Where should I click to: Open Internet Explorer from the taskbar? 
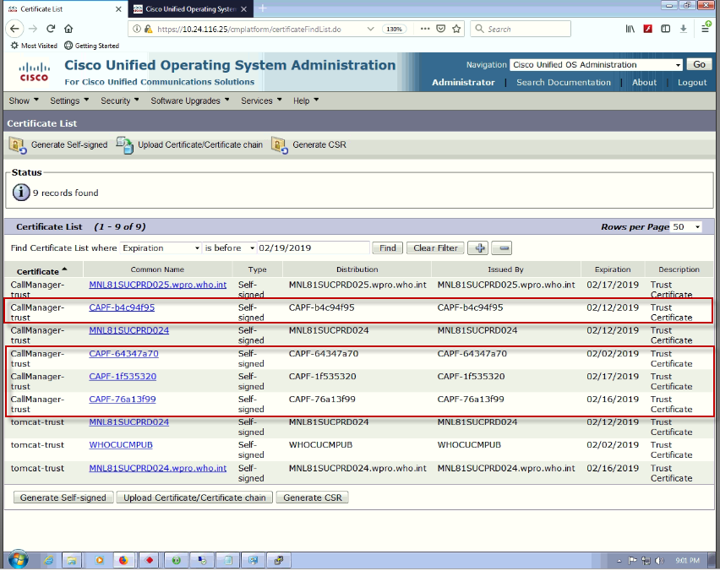point(49,561)
